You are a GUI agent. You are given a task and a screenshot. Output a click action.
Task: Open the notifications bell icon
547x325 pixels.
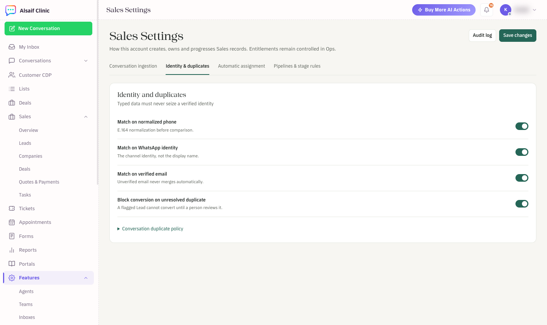click(487, 10)
